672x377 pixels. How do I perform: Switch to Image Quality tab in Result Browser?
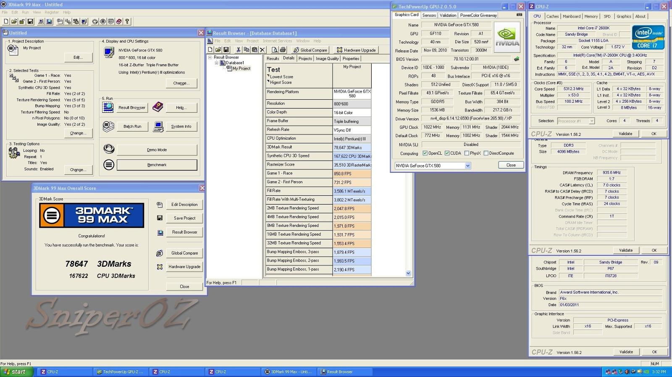tap(327, 59)
